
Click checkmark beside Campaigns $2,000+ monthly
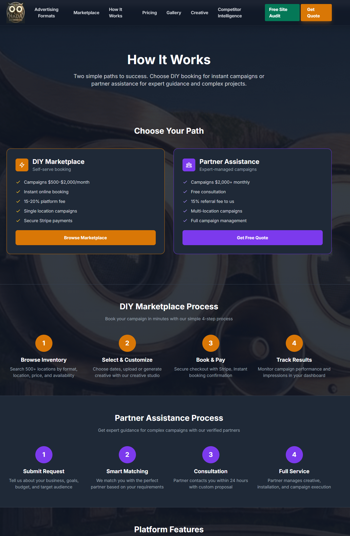click(x=185, y=182)
